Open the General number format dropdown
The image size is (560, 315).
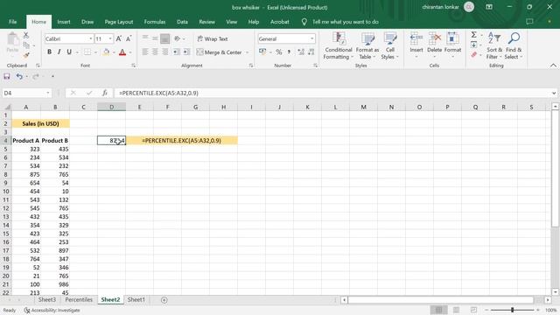pyautogui.click(x=312, y=38)
